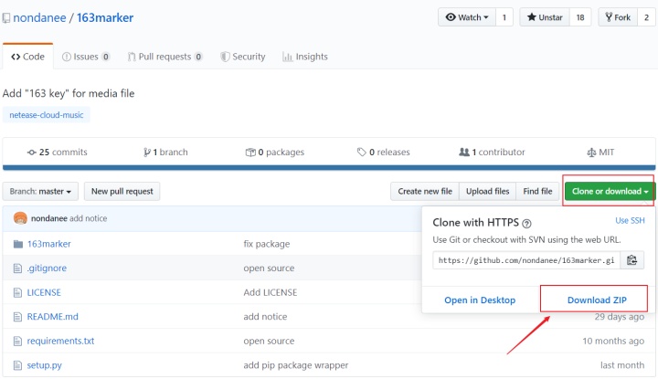This screenshot has width=658, height=379.
Task: Copy clone URL with clipboard icon
Action: click(632, 260)
